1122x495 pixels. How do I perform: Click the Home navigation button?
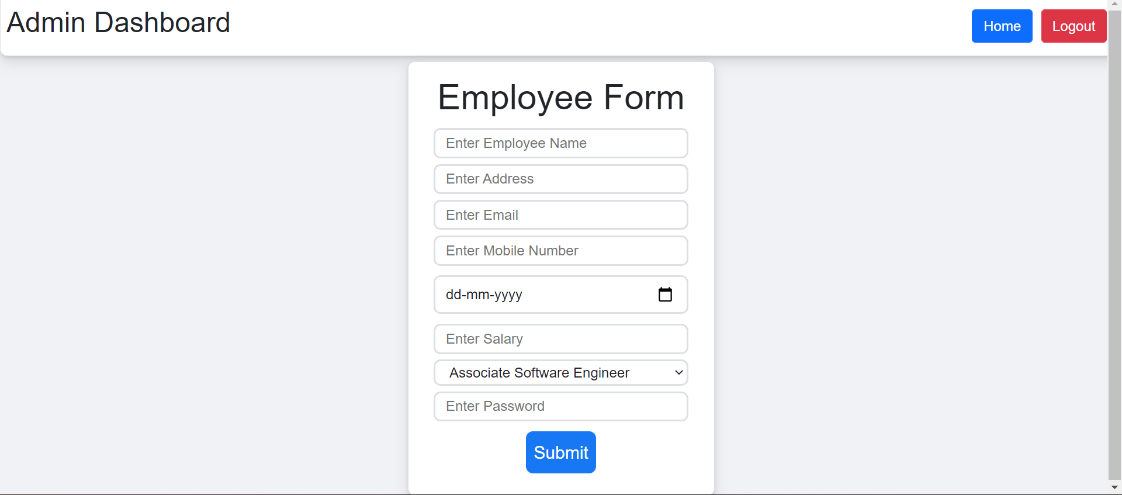(x=1002, y=26)
